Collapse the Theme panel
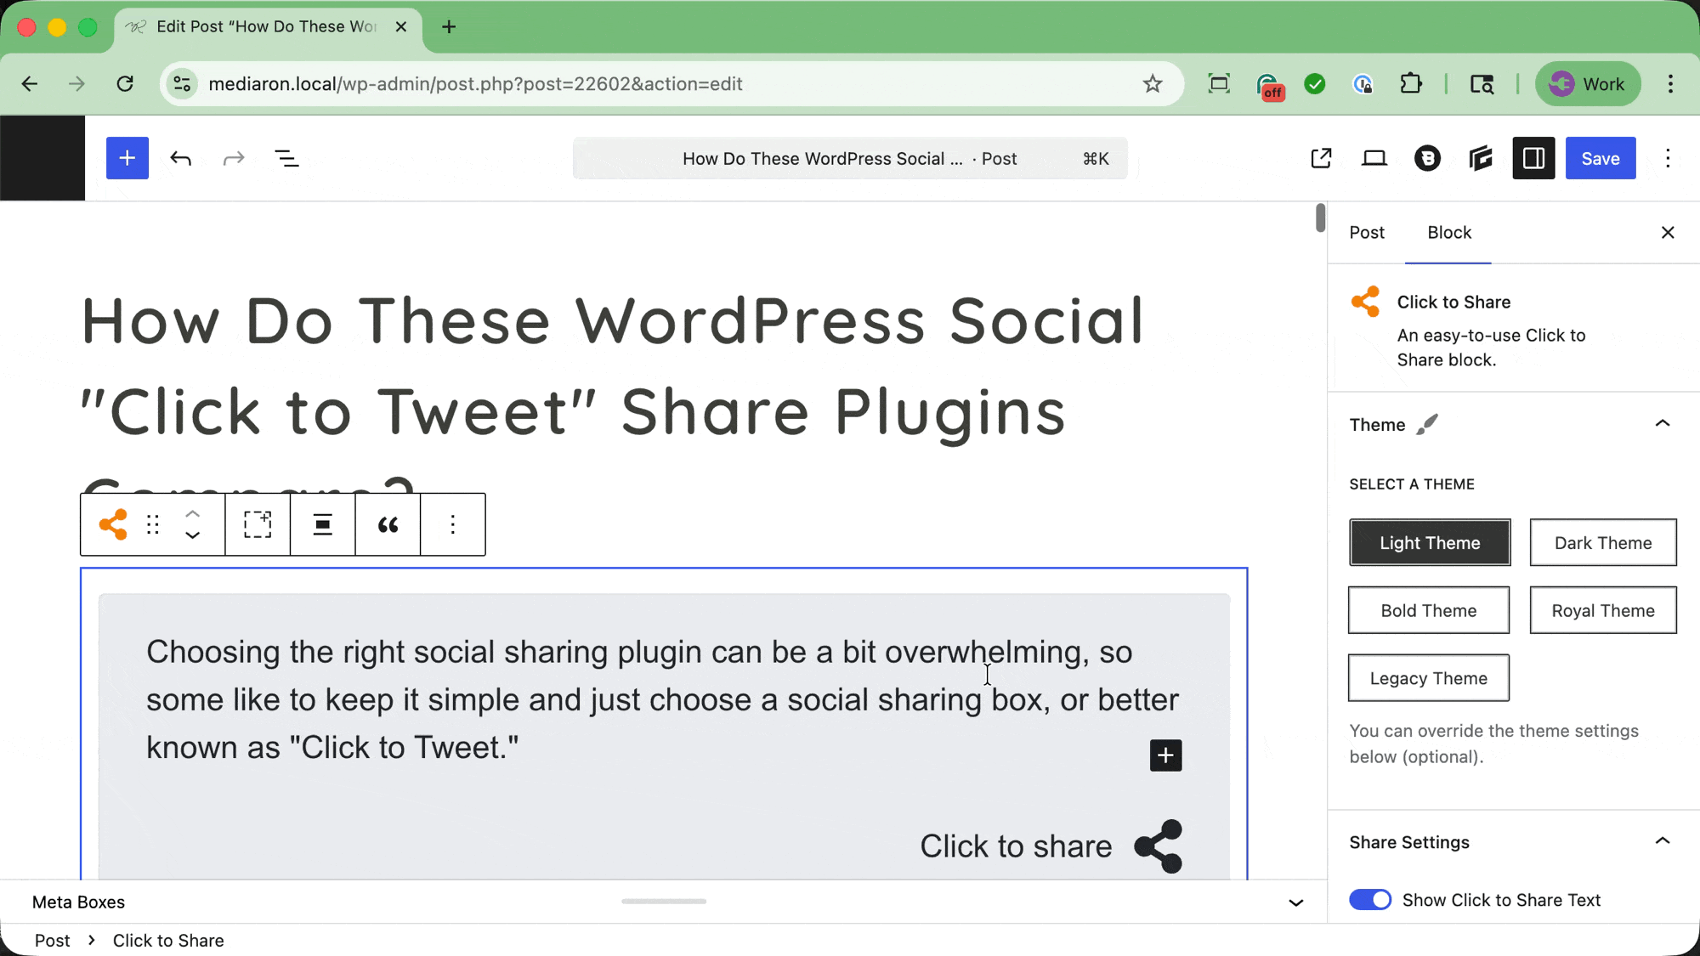 [x=1662, y=424]
